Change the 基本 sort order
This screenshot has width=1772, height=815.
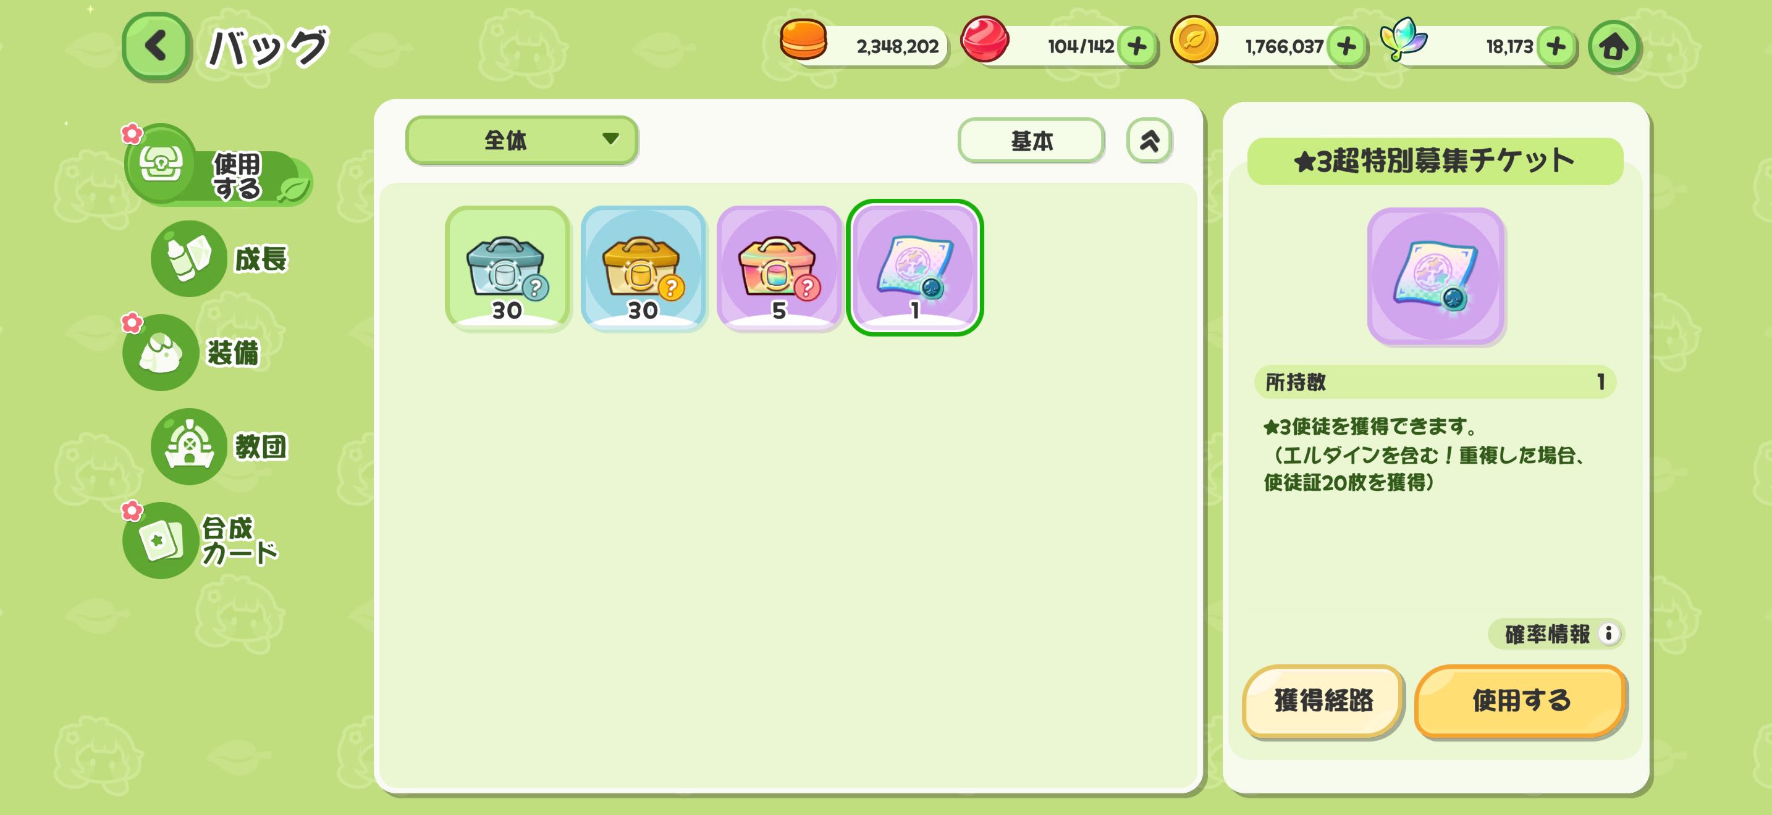pyautogui.click(x=1031, y=141)
